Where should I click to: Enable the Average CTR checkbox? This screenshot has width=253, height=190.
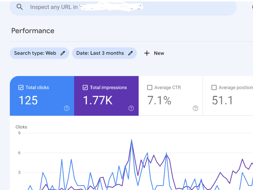click(x=150, y=88)
